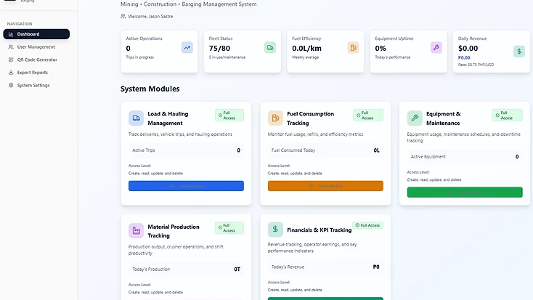
Task: Click the Daily Revenue dollar icon
Action: pyautogui.click(x=519, y=52)
